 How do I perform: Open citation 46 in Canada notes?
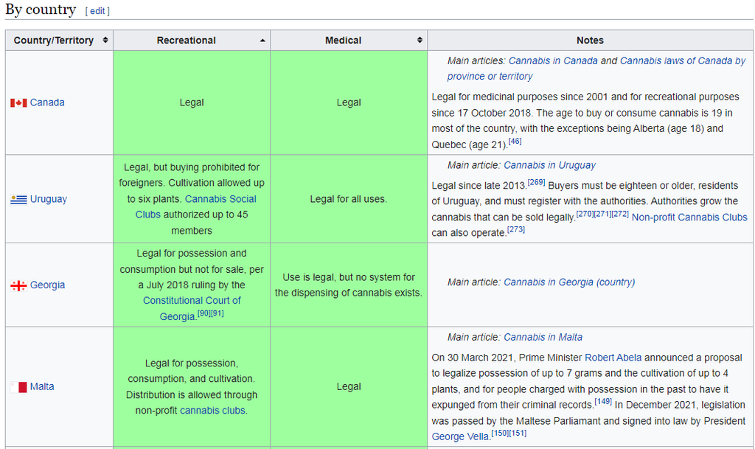[x=515, y=142]
